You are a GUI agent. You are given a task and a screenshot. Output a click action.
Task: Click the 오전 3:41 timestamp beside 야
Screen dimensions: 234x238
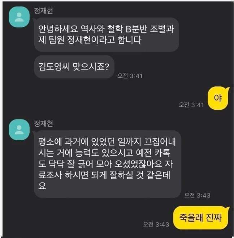click(191, 105)
